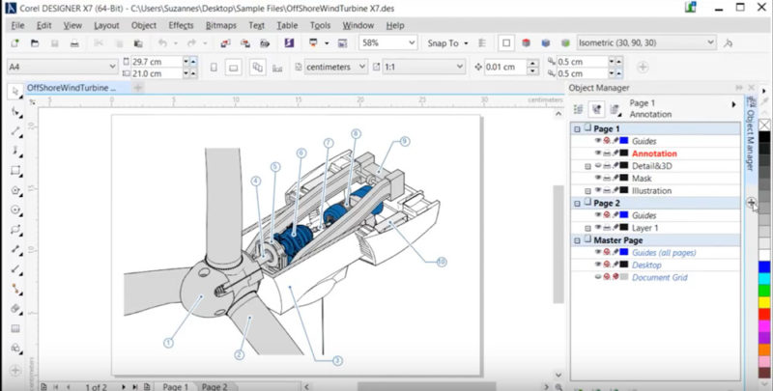This screenshot has width=773, height=391.
Task: Select the green right projection plane cube
Action: pyautogui.click(x=565, y=43)
